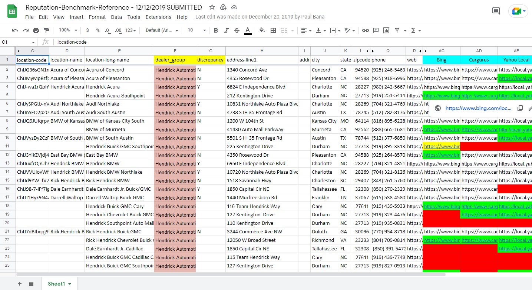Click the move-to-folder icon beside the title
Screen dimensions: 532x290
[223, 7]
